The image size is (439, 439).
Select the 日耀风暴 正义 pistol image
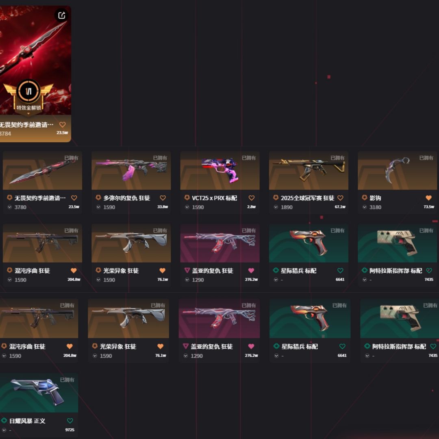(39, 393)
